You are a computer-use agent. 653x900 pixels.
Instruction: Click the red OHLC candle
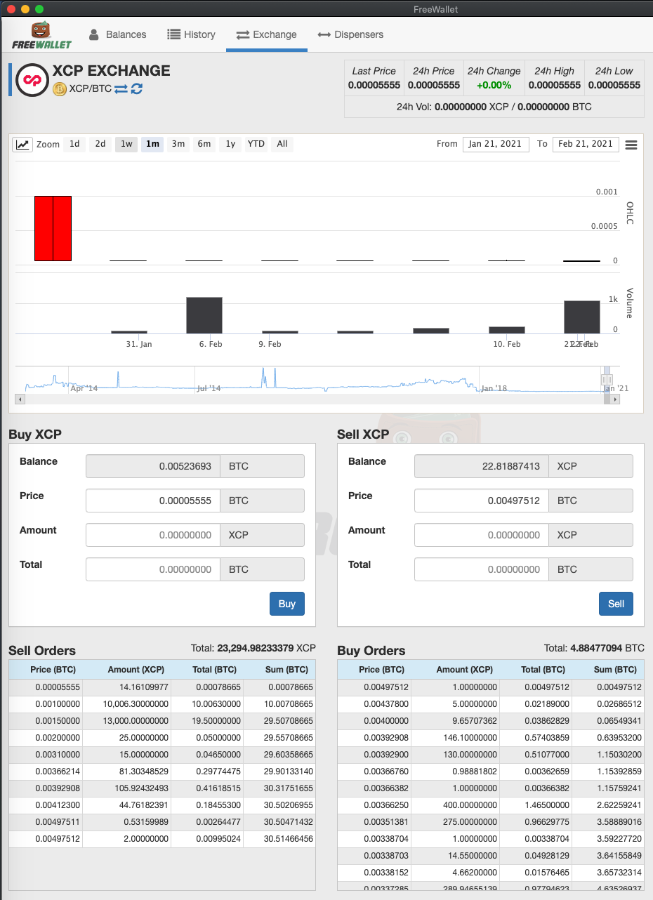53,229
